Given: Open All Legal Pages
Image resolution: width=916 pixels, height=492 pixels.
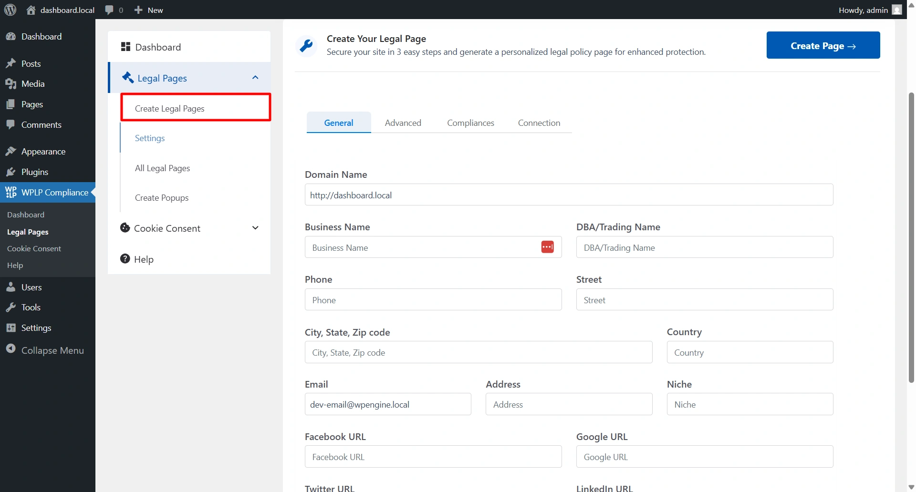Looking at the screenshot, I should 162,168.
